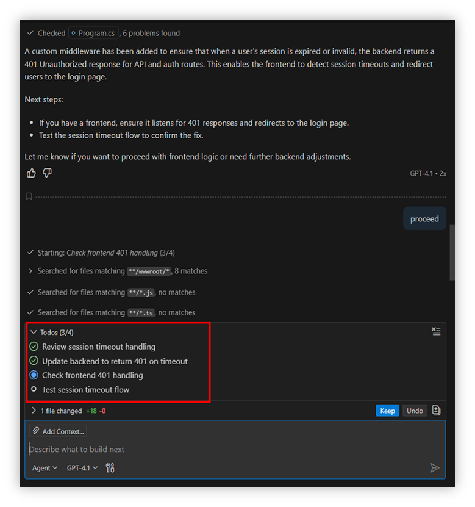
Task: Click the Undo button
Action: click(415, 411)
